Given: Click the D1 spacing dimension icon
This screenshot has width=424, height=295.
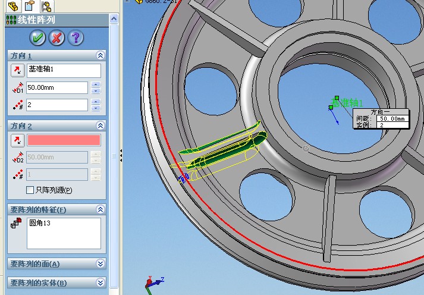Looking at the screenshot, I should 18,88.
